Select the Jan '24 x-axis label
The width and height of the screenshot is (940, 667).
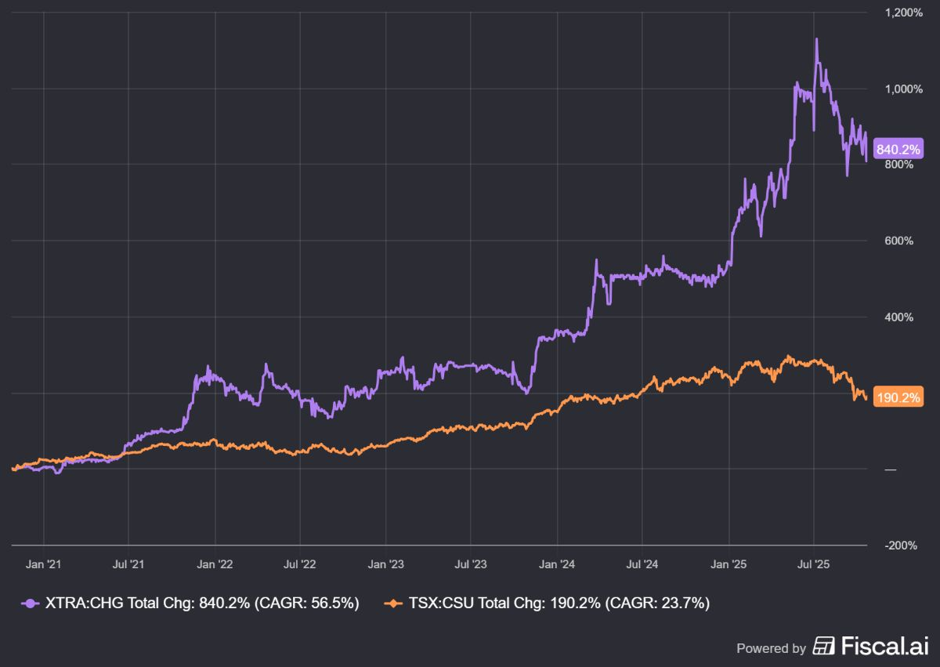(x=556, y=563)
